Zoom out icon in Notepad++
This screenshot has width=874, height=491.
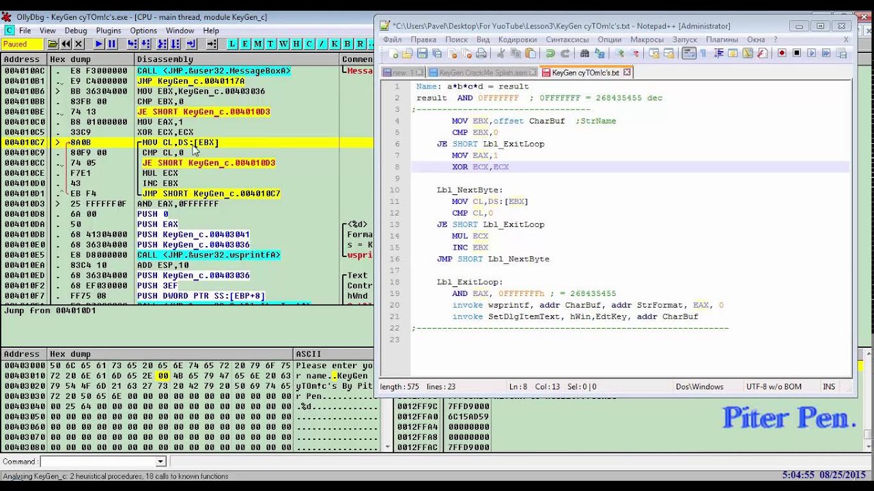coord(635,53)
